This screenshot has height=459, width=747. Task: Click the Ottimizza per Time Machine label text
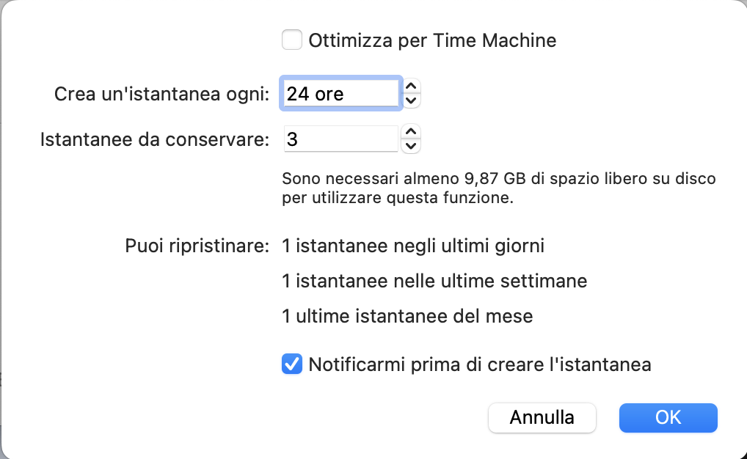click(432, 40)
